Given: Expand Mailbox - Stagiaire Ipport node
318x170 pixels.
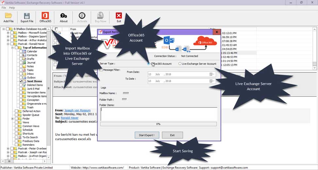Looking at the screenshot, I should coord(8,36).
